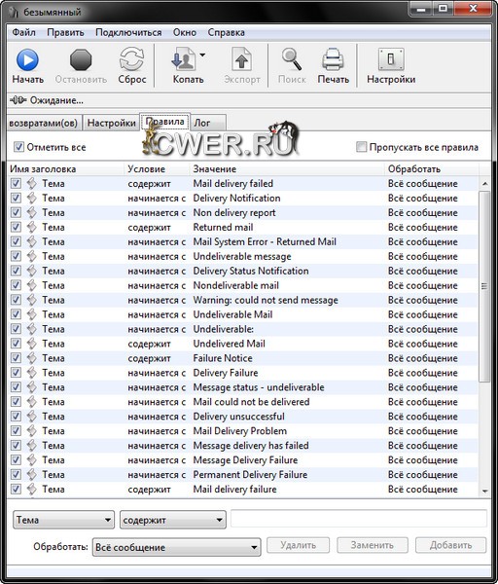Screen dimensions: 498x584
Task: Click rule icon in Failure Notice row
Action: 32,358
